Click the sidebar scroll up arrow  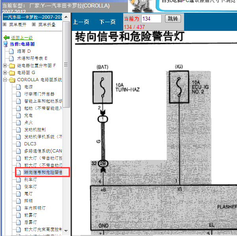coord(66,17)
